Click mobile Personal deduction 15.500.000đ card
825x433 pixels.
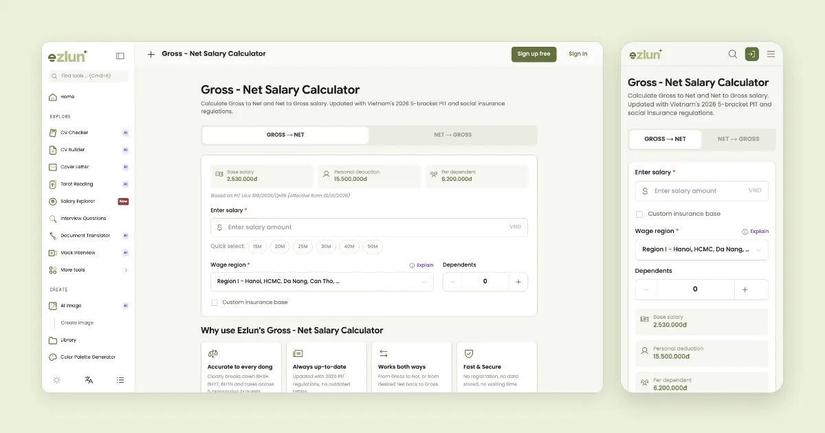point(701,353)
